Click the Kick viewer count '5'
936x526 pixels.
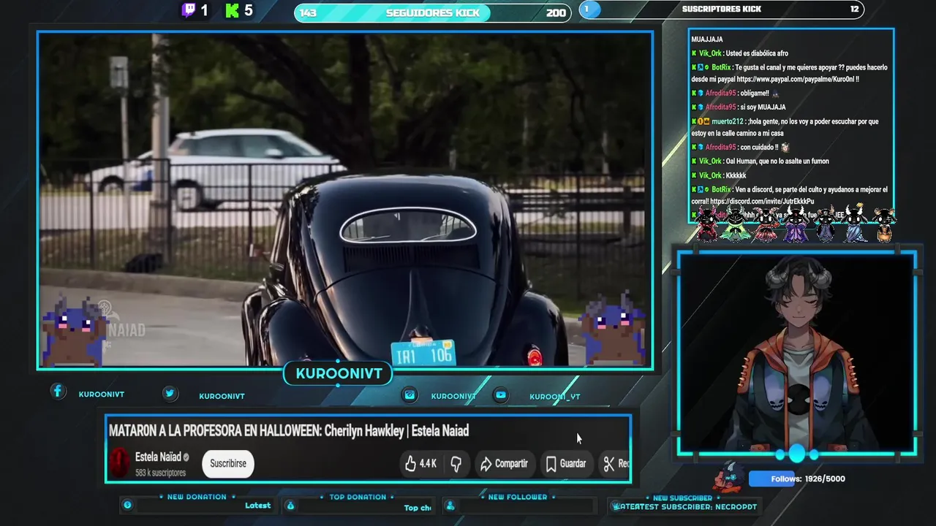(x=249, y=10)
